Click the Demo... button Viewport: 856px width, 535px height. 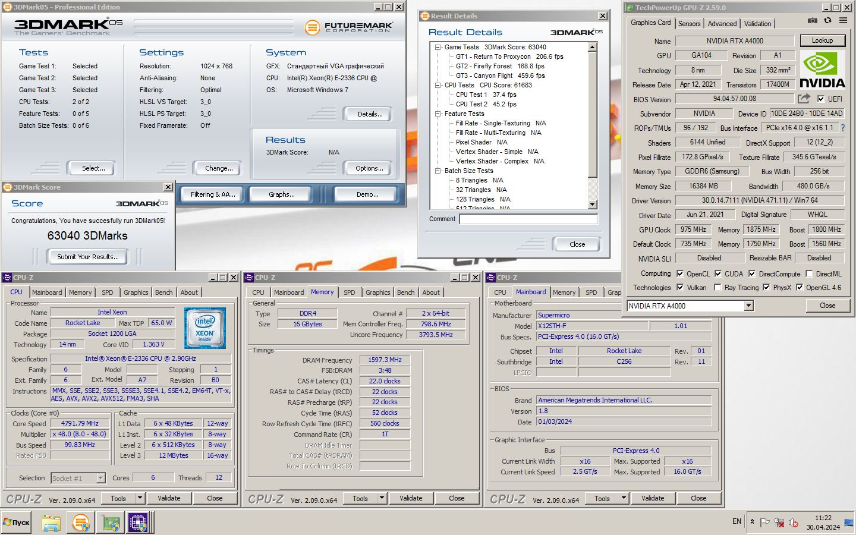[367, 194]
